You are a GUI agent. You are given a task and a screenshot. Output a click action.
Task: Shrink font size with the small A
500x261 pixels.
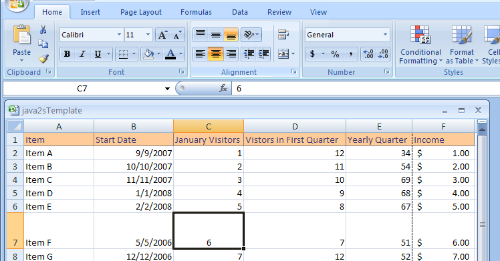click(x=177, y=35)
